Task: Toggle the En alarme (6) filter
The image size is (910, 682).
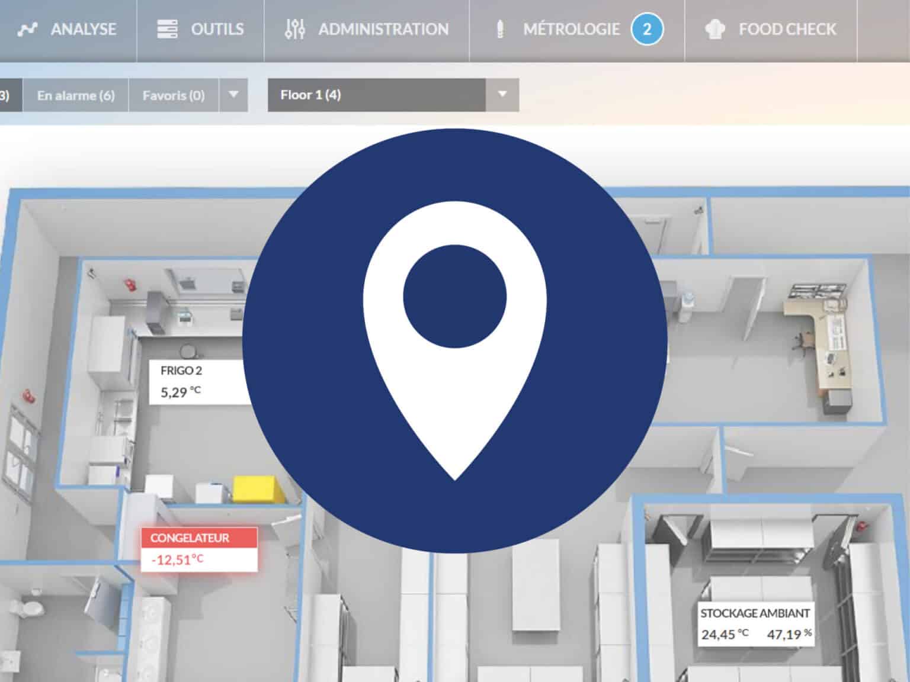Action: click(76, 95)
